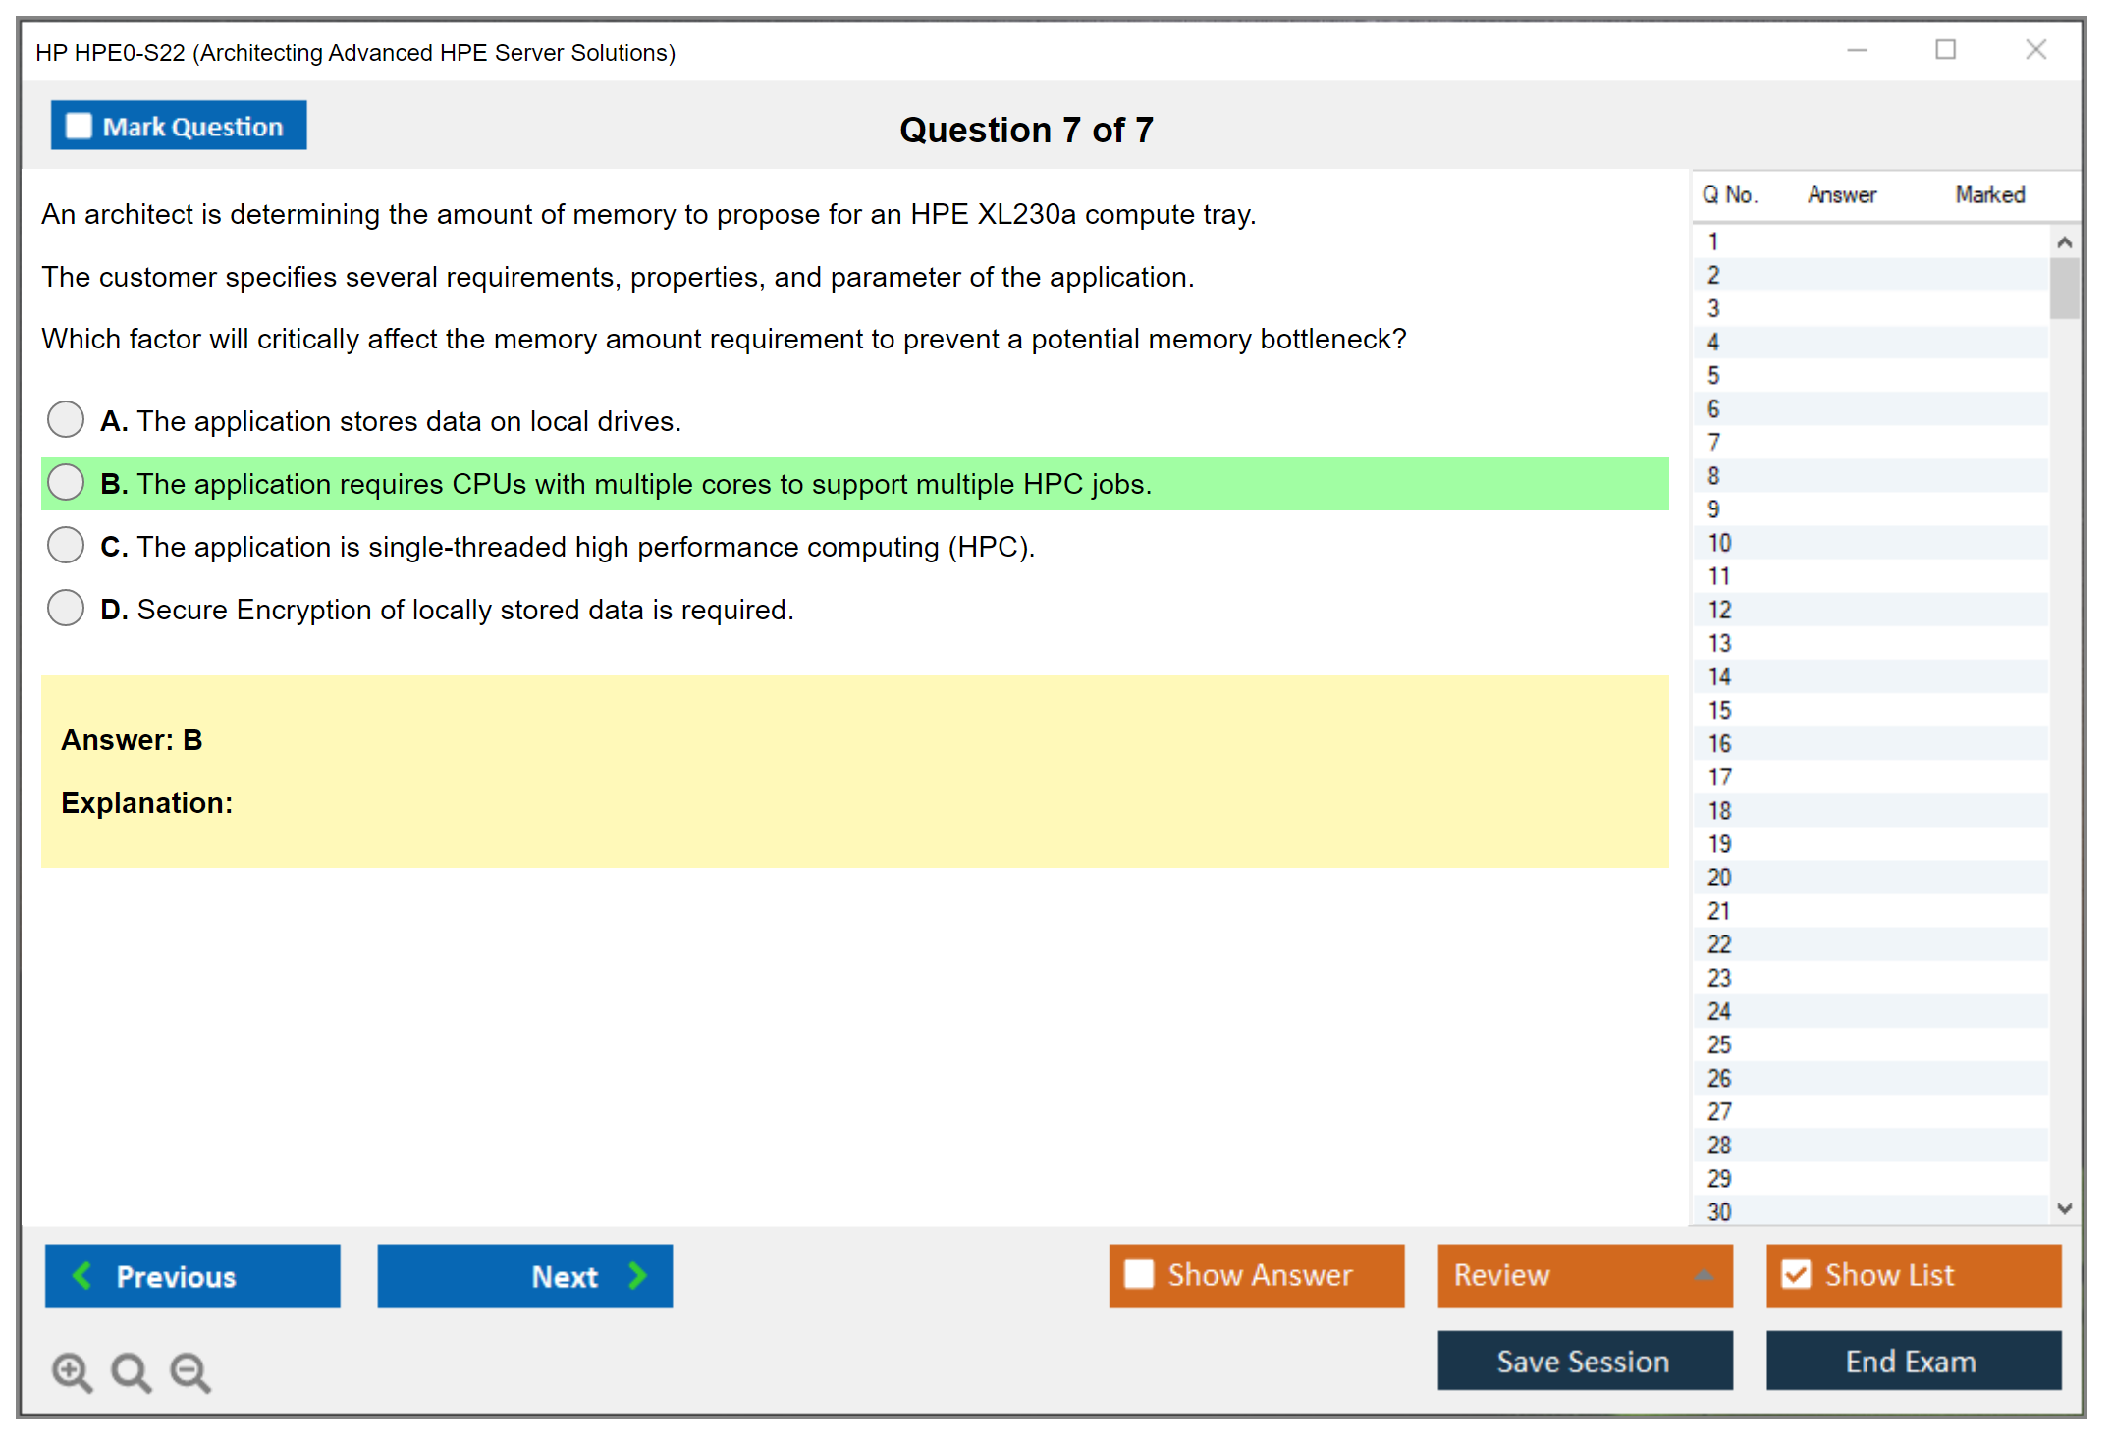The image size is (2111, 1443).
Task: Close the HPE0-S22 exam window
Action: coord(2035,50)
